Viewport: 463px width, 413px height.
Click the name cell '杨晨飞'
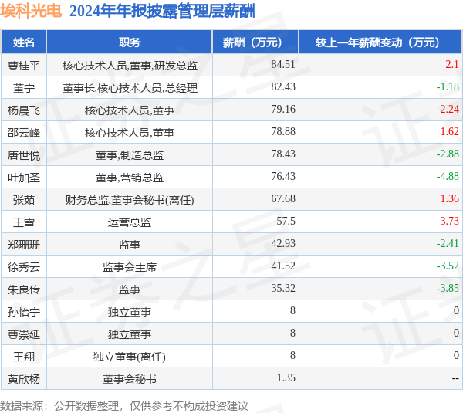pyautogui.click(x=24, y=110)
